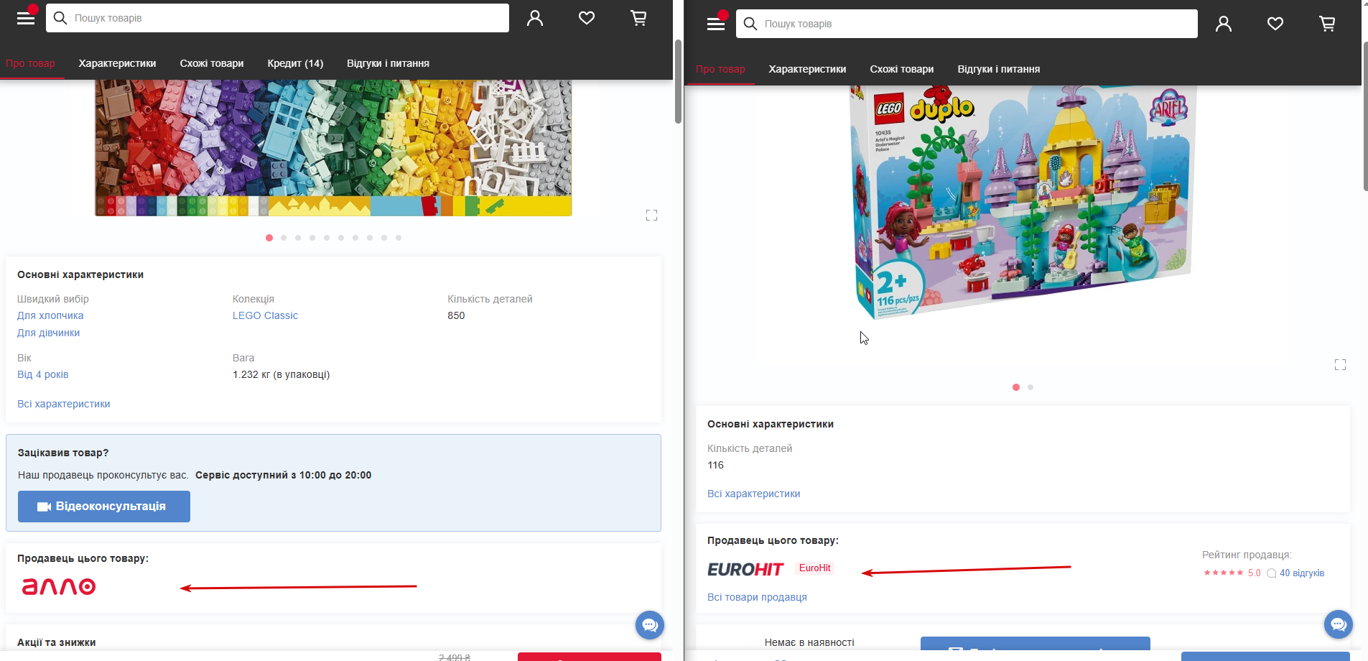1368x661 pixels.
Task: Open shopping cart in left window
Action: [638, 18]
